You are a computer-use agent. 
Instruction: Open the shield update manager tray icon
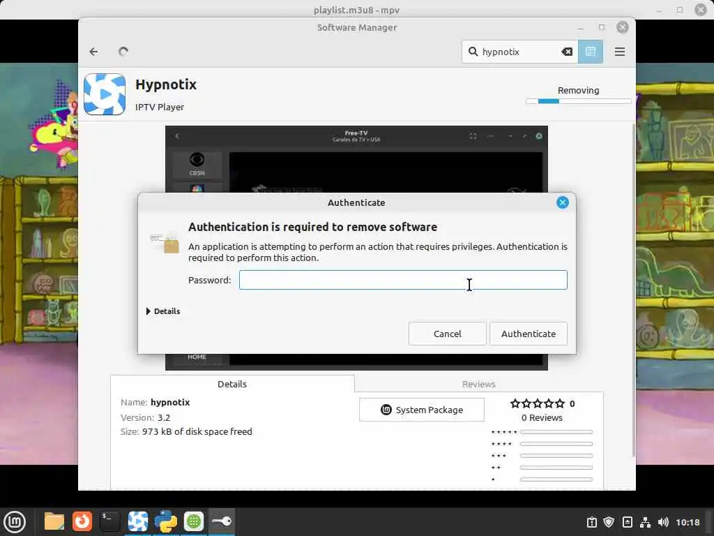(x=609, y=522)
